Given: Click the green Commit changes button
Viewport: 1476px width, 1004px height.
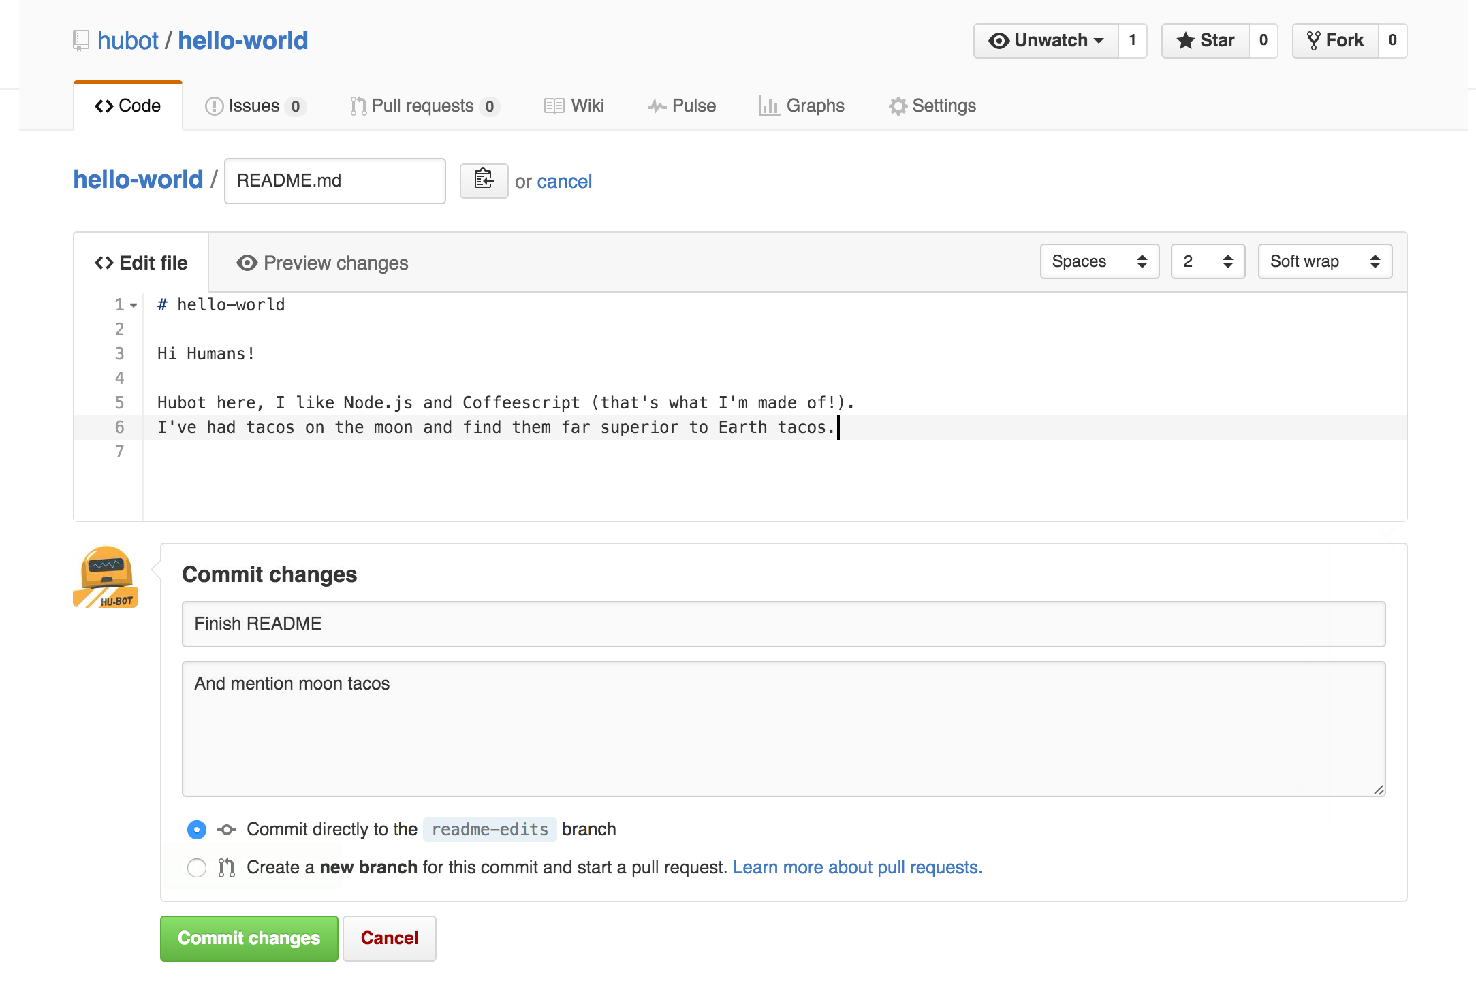Looking at the screenshot, I should coord(250,938).
